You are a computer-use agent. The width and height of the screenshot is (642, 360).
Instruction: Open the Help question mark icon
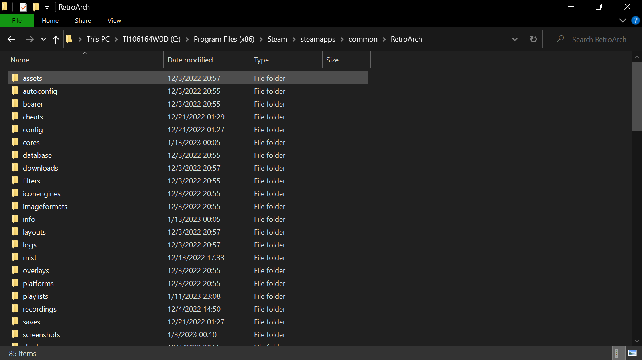click(635, 20)
